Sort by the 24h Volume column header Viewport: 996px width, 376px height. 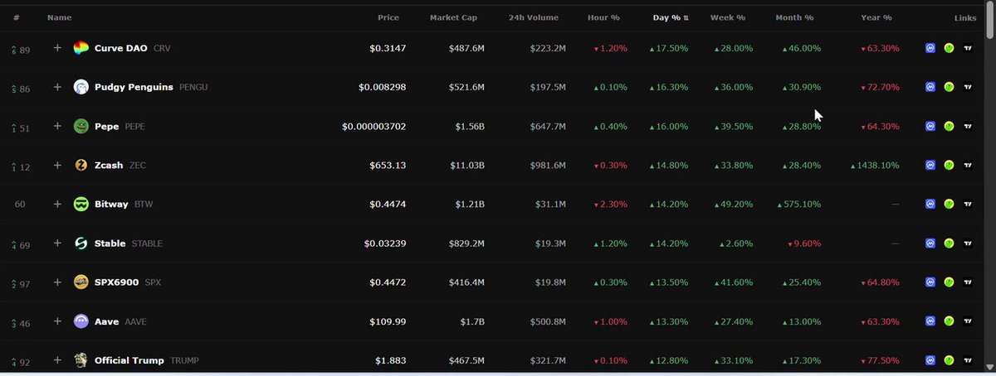pyautogui.click(x=534, y=17)
